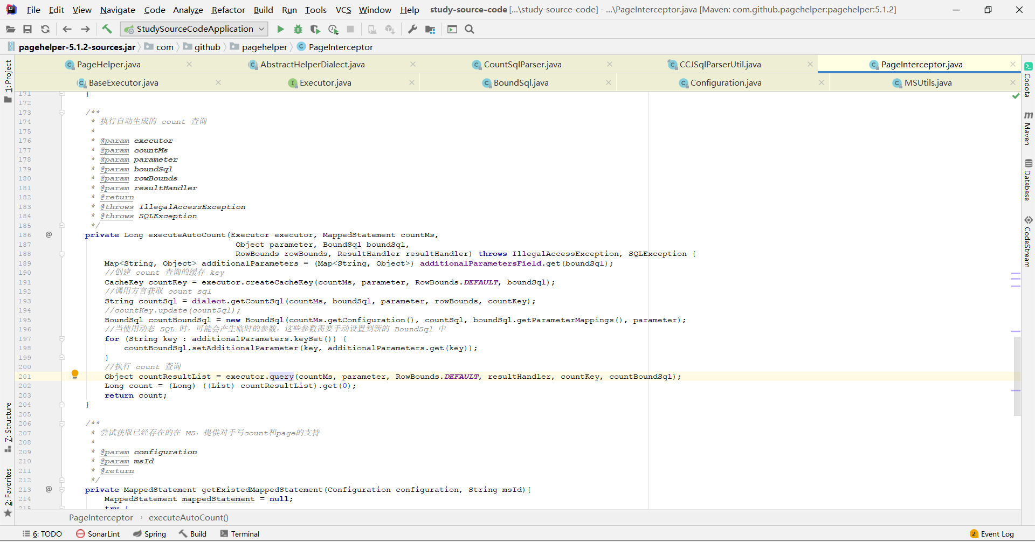This screenshot has height=542, width=1035.
Task: Switch to Executor.java tab
Action: pyautogui.click(x=325, y=83)
